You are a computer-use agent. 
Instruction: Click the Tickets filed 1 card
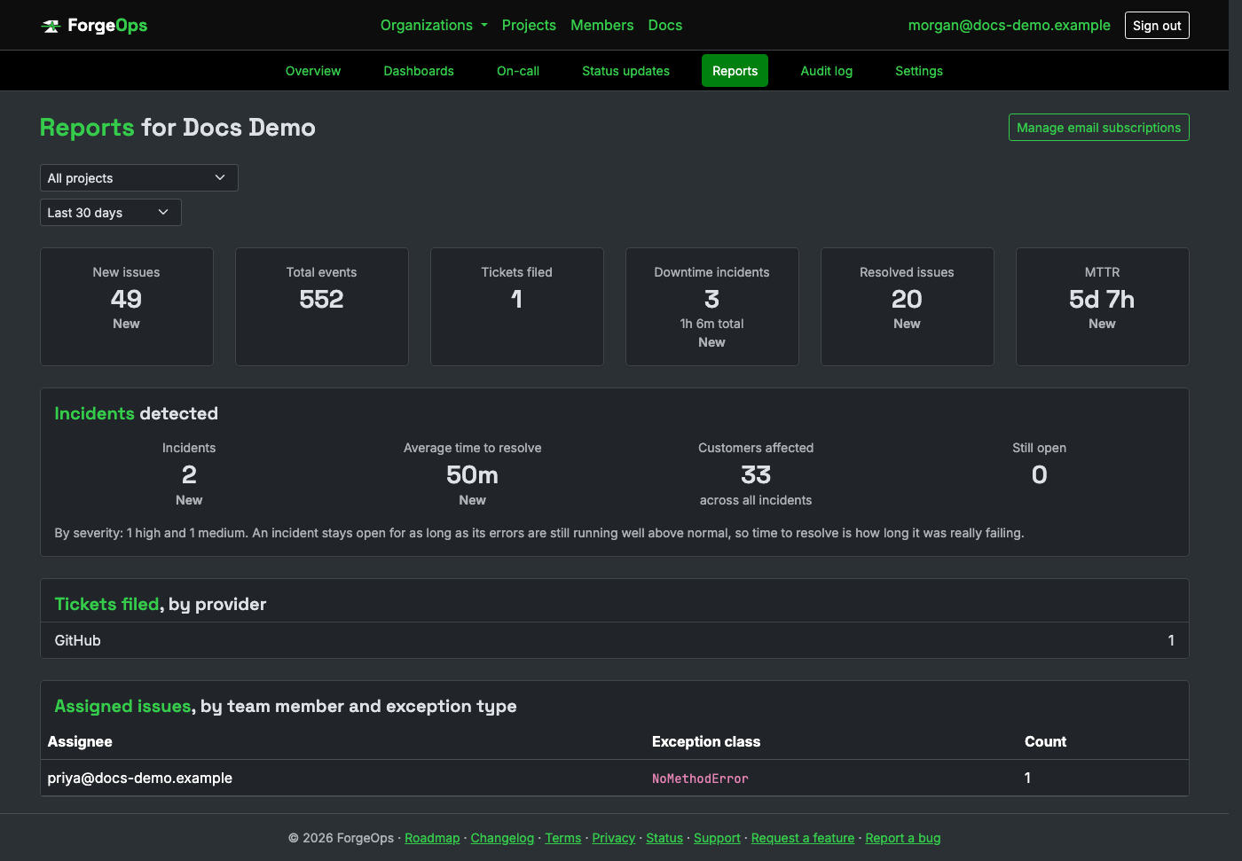[517, 307]
